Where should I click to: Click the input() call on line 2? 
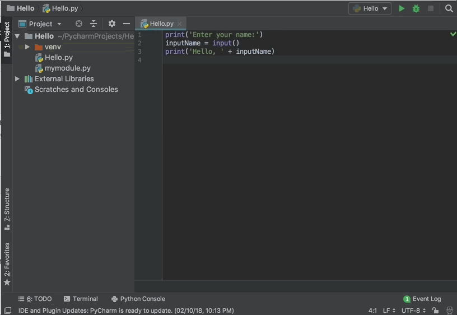tap(226, 43)
